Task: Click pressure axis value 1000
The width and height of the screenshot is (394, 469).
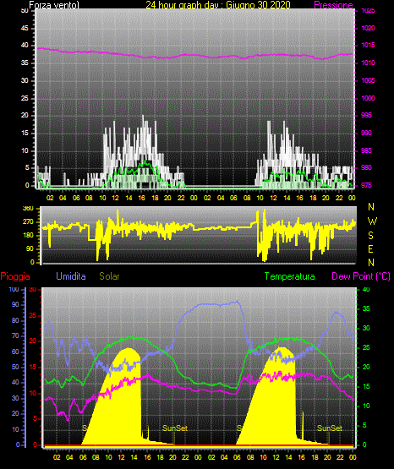Action: (369, 98)
